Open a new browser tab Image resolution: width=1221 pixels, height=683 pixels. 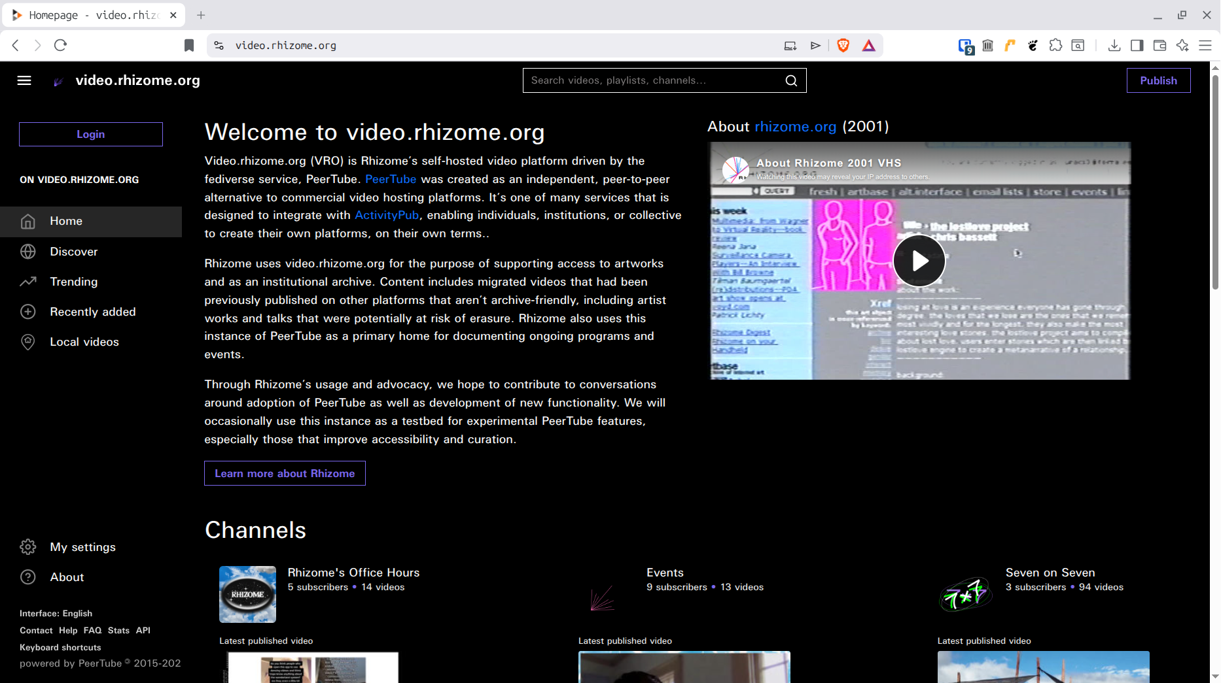coord(201,14)
